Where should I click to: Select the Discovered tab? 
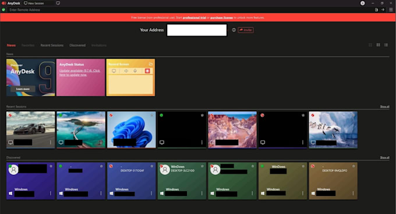click(77, 45)
